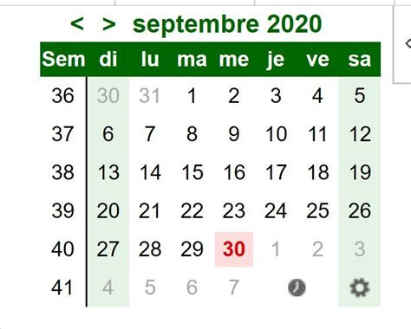Go to previous month with left arrow
Screen dimensions: 411x329
[x=77, y=24]
